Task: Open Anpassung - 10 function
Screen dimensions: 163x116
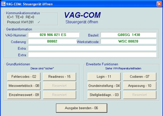Action: click(140, 86)
